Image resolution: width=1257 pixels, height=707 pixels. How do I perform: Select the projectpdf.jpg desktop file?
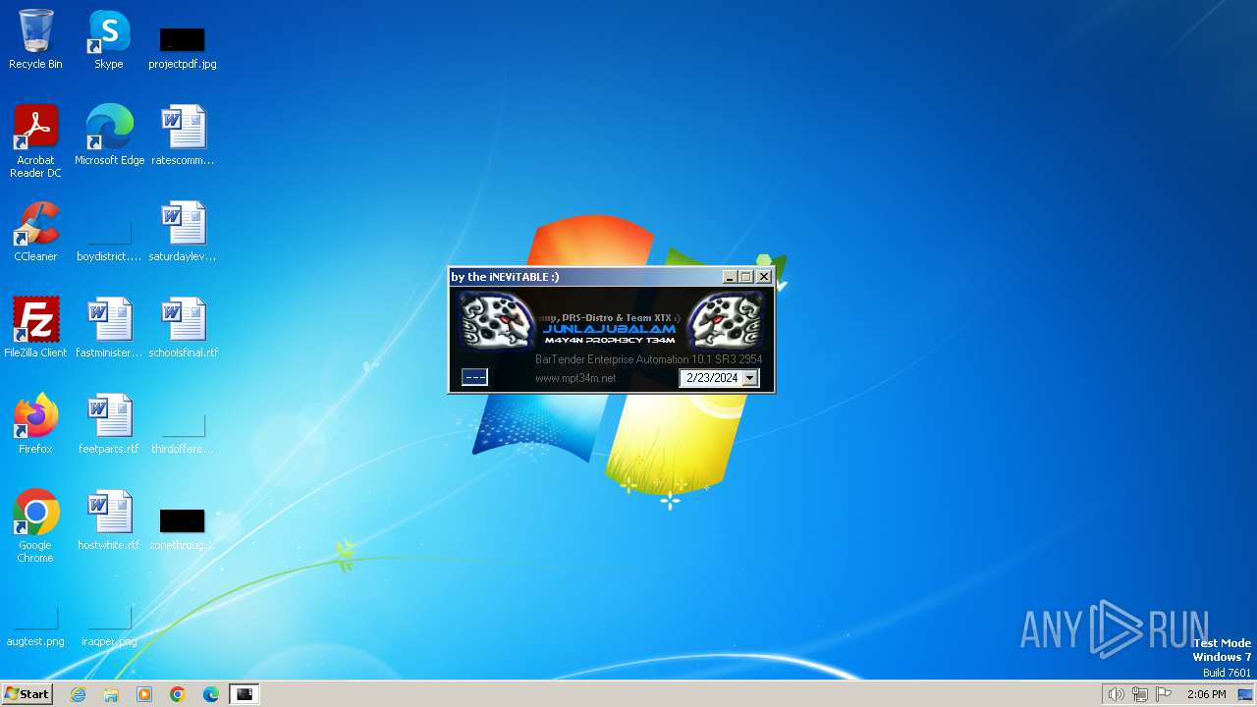[x=183, y=47]
